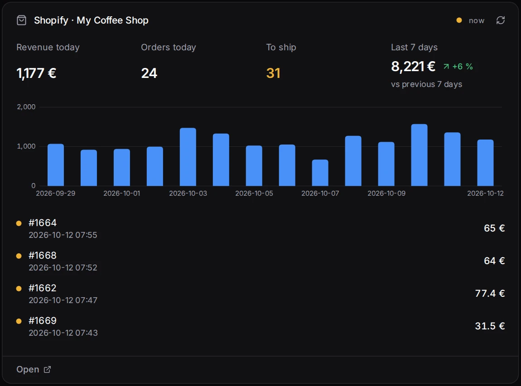Click the chart bar for 2026-10-03
The width and height of the screenshot is (521, 386).
click(x=188, y=157)
